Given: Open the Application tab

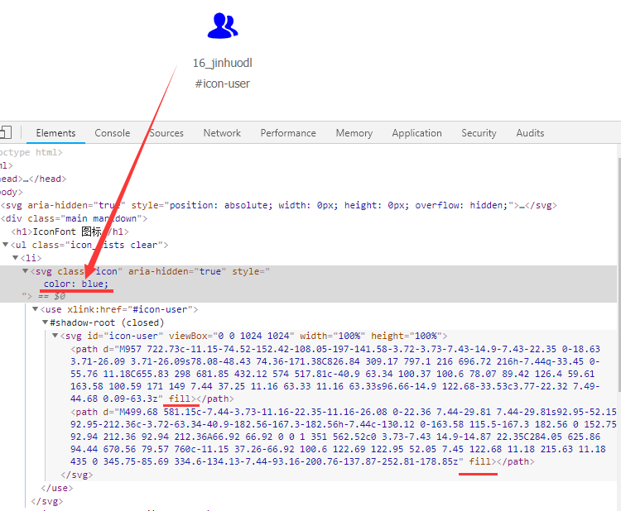Looking at the screenshot, I should pos(417,133).
